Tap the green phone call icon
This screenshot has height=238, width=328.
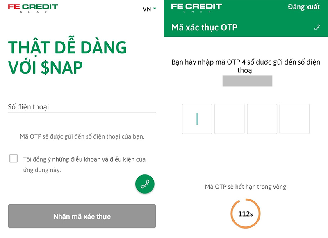coord(146,184)
